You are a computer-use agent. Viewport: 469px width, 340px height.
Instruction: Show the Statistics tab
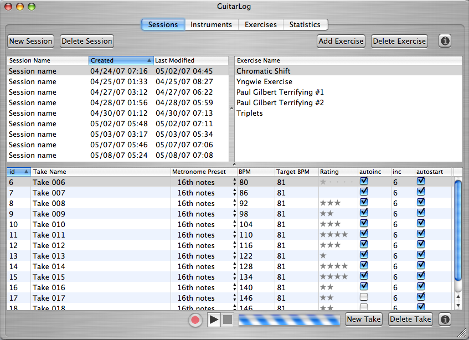click(305, 24)
